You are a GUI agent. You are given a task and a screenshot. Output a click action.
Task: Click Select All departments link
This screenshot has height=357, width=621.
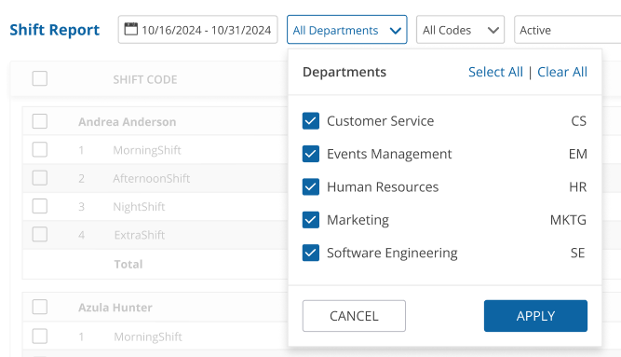pyautogui.click(x=495, y=72)
